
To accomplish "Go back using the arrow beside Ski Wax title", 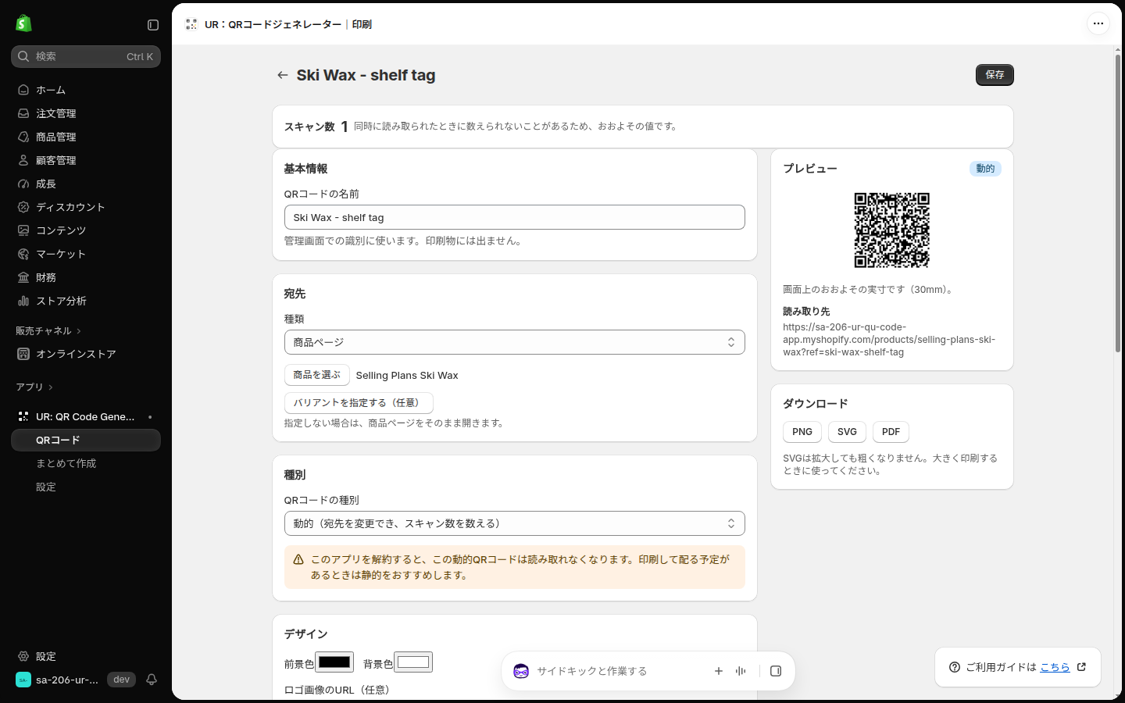I will (283, 75).
